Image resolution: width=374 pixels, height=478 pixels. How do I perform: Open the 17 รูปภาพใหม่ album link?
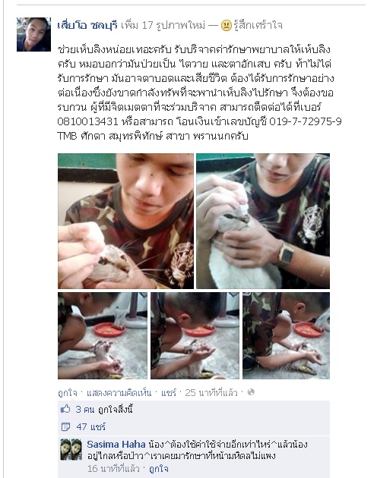click(x=174, y=25)
